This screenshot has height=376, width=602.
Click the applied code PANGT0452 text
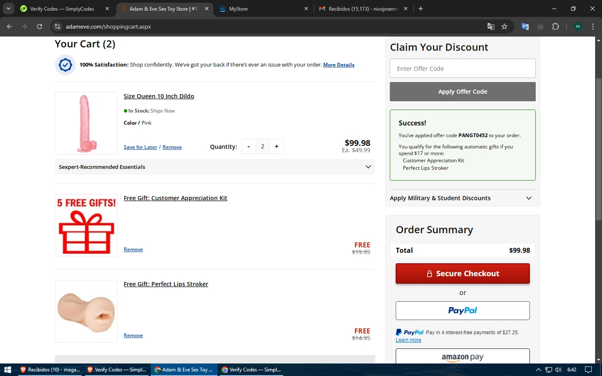[x=473, y=135]
